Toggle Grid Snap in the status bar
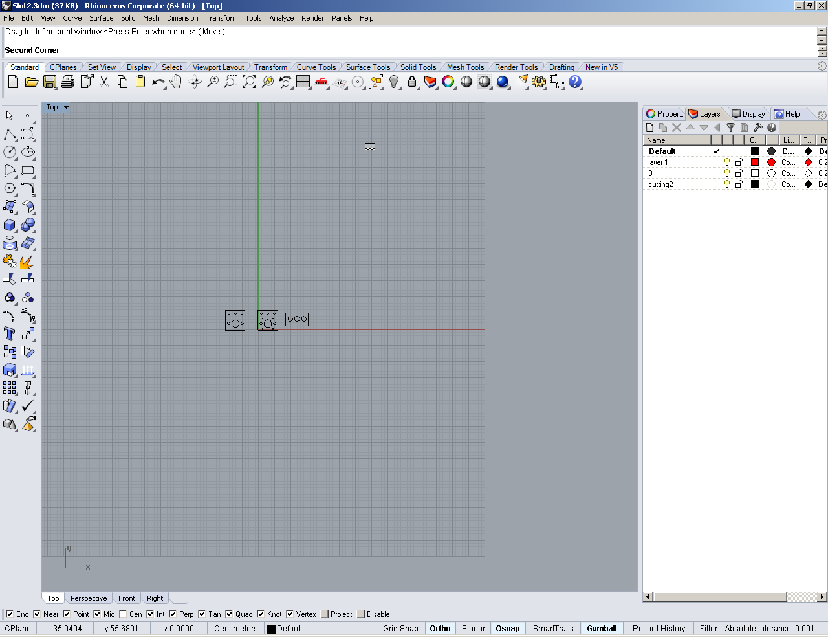Screen dimensions: 828x637 point(400,629)
